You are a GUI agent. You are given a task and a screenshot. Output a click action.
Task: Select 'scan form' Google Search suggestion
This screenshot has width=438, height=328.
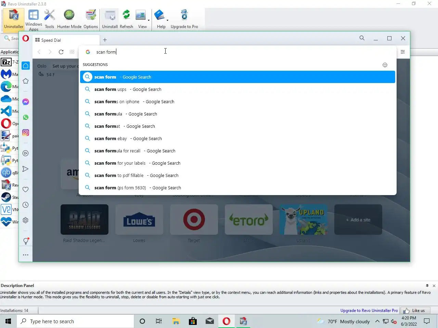pyautogui.click(x=237, y=77)
